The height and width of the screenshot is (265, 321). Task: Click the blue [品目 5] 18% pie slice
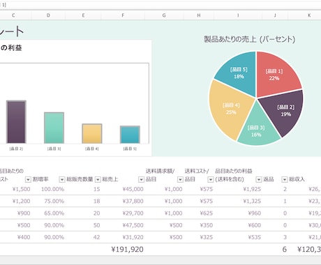click(x=239, y=73)
